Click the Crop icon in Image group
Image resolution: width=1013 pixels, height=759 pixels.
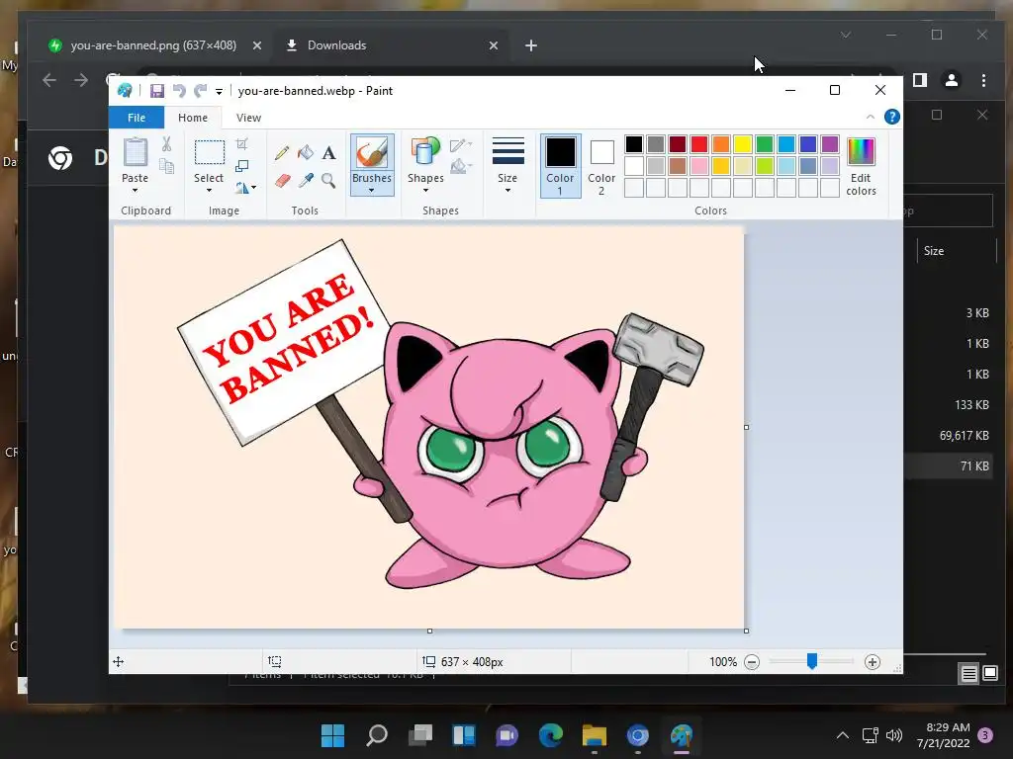pos(241,144)
